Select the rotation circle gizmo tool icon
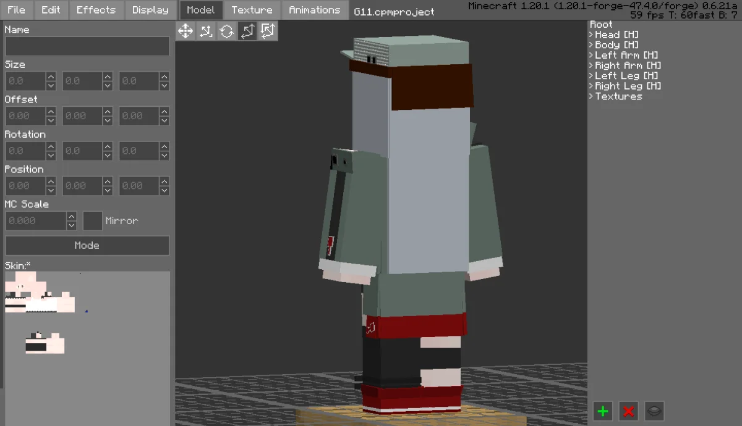Image resolution: width=742 pixels, height=426 pixels. tap(226, 30)
